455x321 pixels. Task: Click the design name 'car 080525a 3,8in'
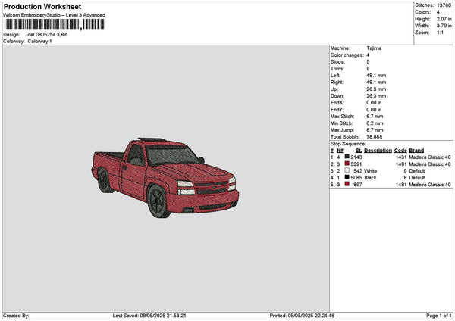tap(48, 35)
